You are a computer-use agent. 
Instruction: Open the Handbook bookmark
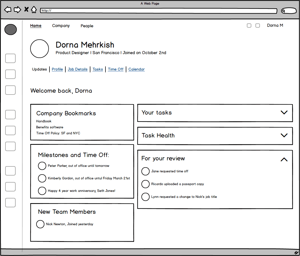click(x=44, y=121)
